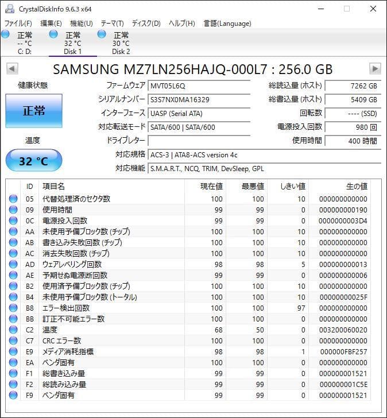Click status icon for attribute F9
Screen dimensions: 387x418
tap(13, 396)
